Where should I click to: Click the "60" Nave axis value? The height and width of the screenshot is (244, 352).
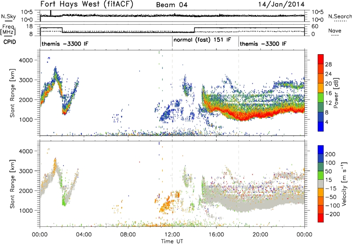pyautogui.click(x=315, y=26)
